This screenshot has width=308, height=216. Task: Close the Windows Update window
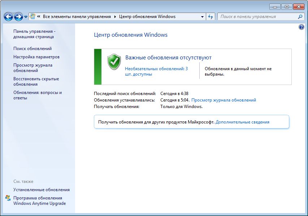tap(299, 7)
